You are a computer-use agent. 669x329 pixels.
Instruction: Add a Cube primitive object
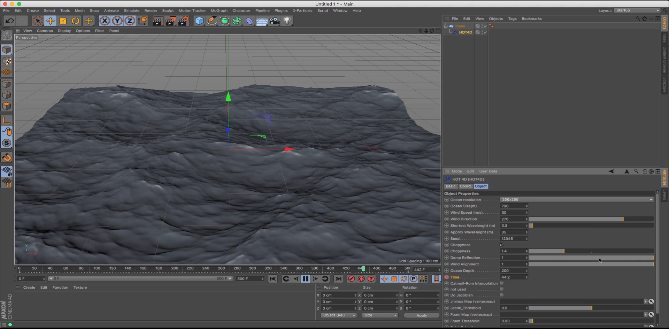199,21
